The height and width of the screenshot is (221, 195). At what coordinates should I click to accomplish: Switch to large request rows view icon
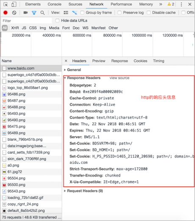(66, 13)
